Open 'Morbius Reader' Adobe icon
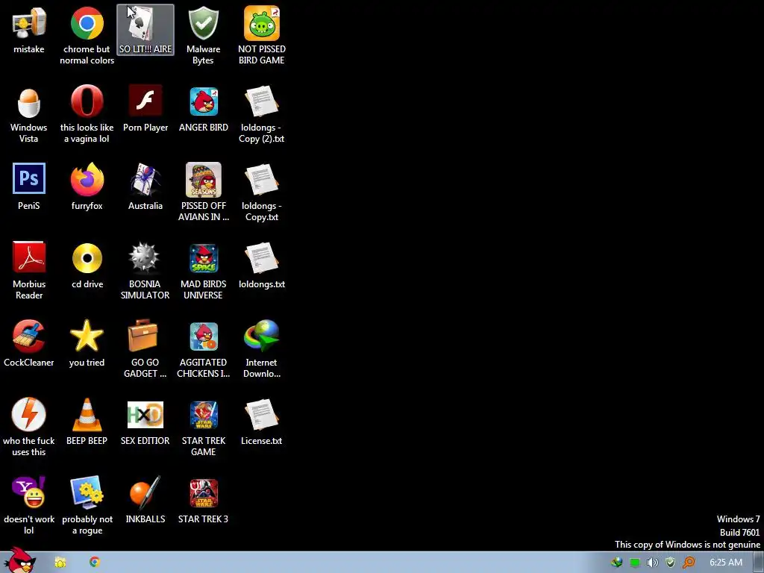The width and height of the screenshot is (764, 573). point(29,271)
